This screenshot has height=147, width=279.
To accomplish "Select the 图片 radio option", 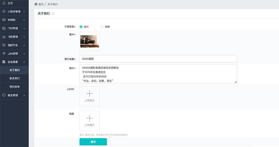I will [x=81, y=26].
